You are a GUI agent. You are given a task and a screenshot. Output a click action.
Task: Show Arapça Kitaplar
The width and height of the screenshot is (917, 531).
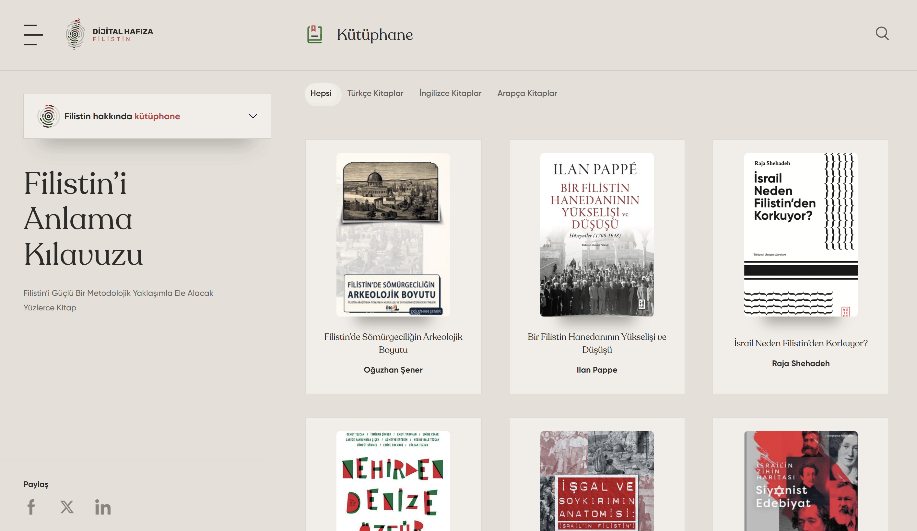[x=527, y=94]
